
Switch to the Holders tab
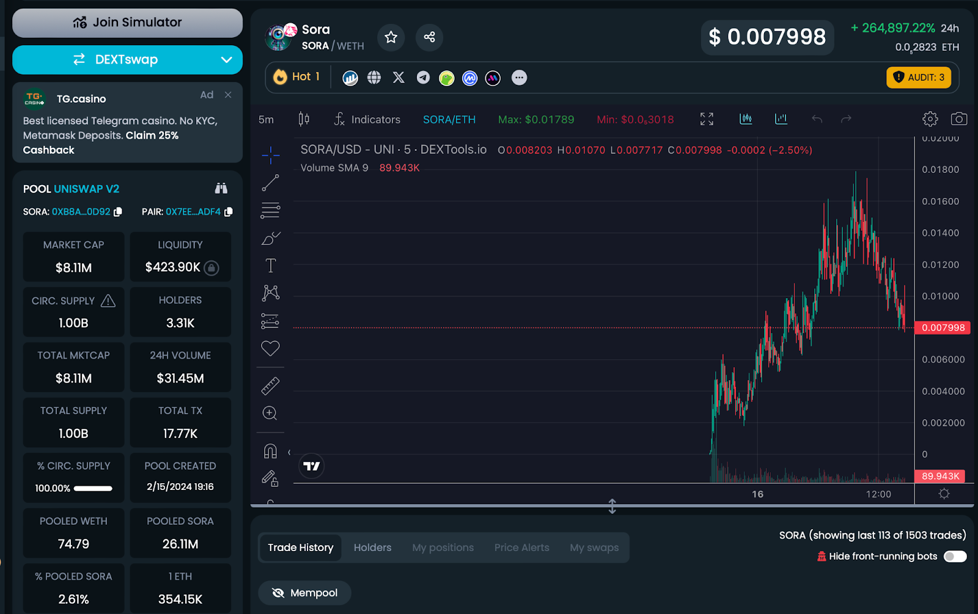point(372,547)
